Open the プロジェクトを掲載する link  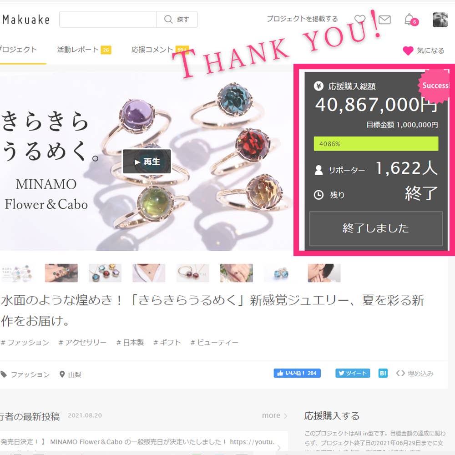pos(302,19)
